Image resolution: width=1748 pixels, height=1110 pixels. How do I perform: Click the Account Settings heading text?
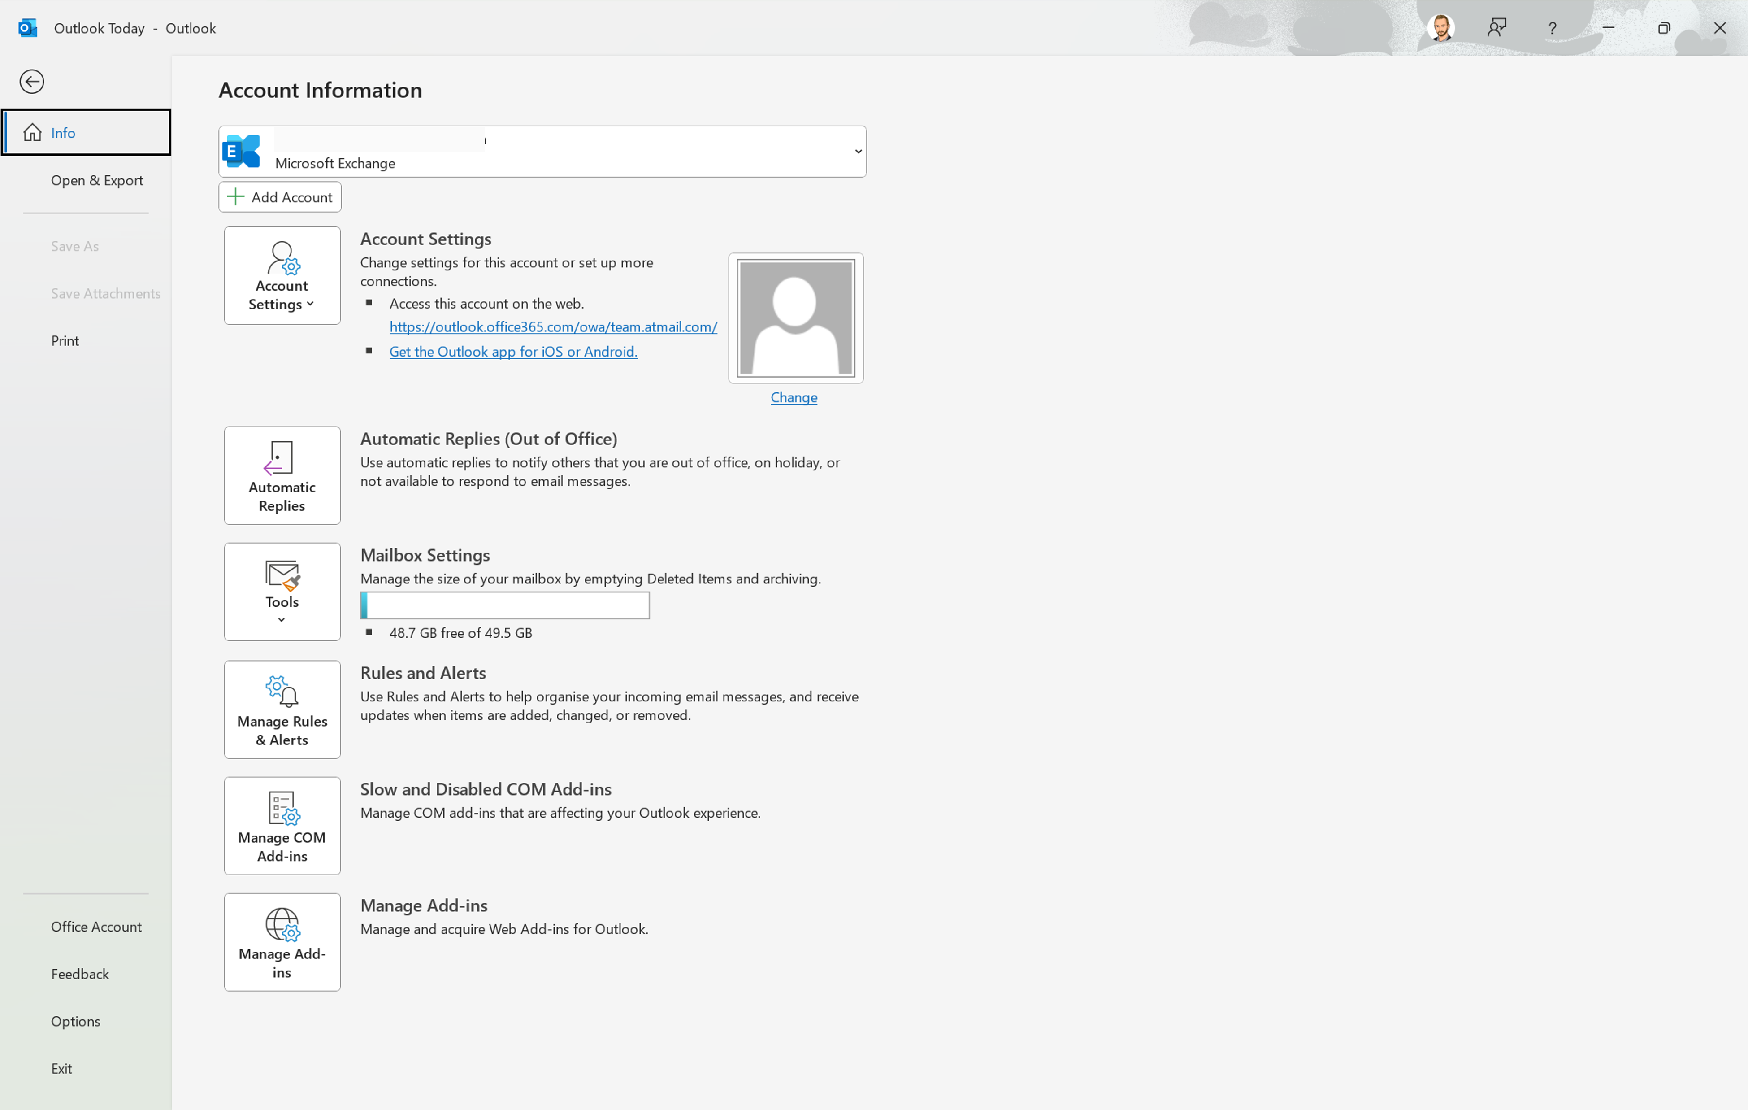click(x=426, y=239)
